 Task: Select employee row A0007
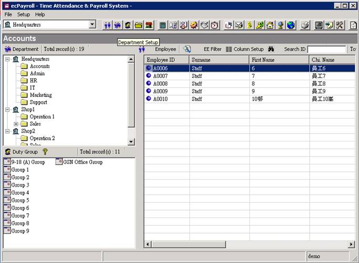point(250,76)
